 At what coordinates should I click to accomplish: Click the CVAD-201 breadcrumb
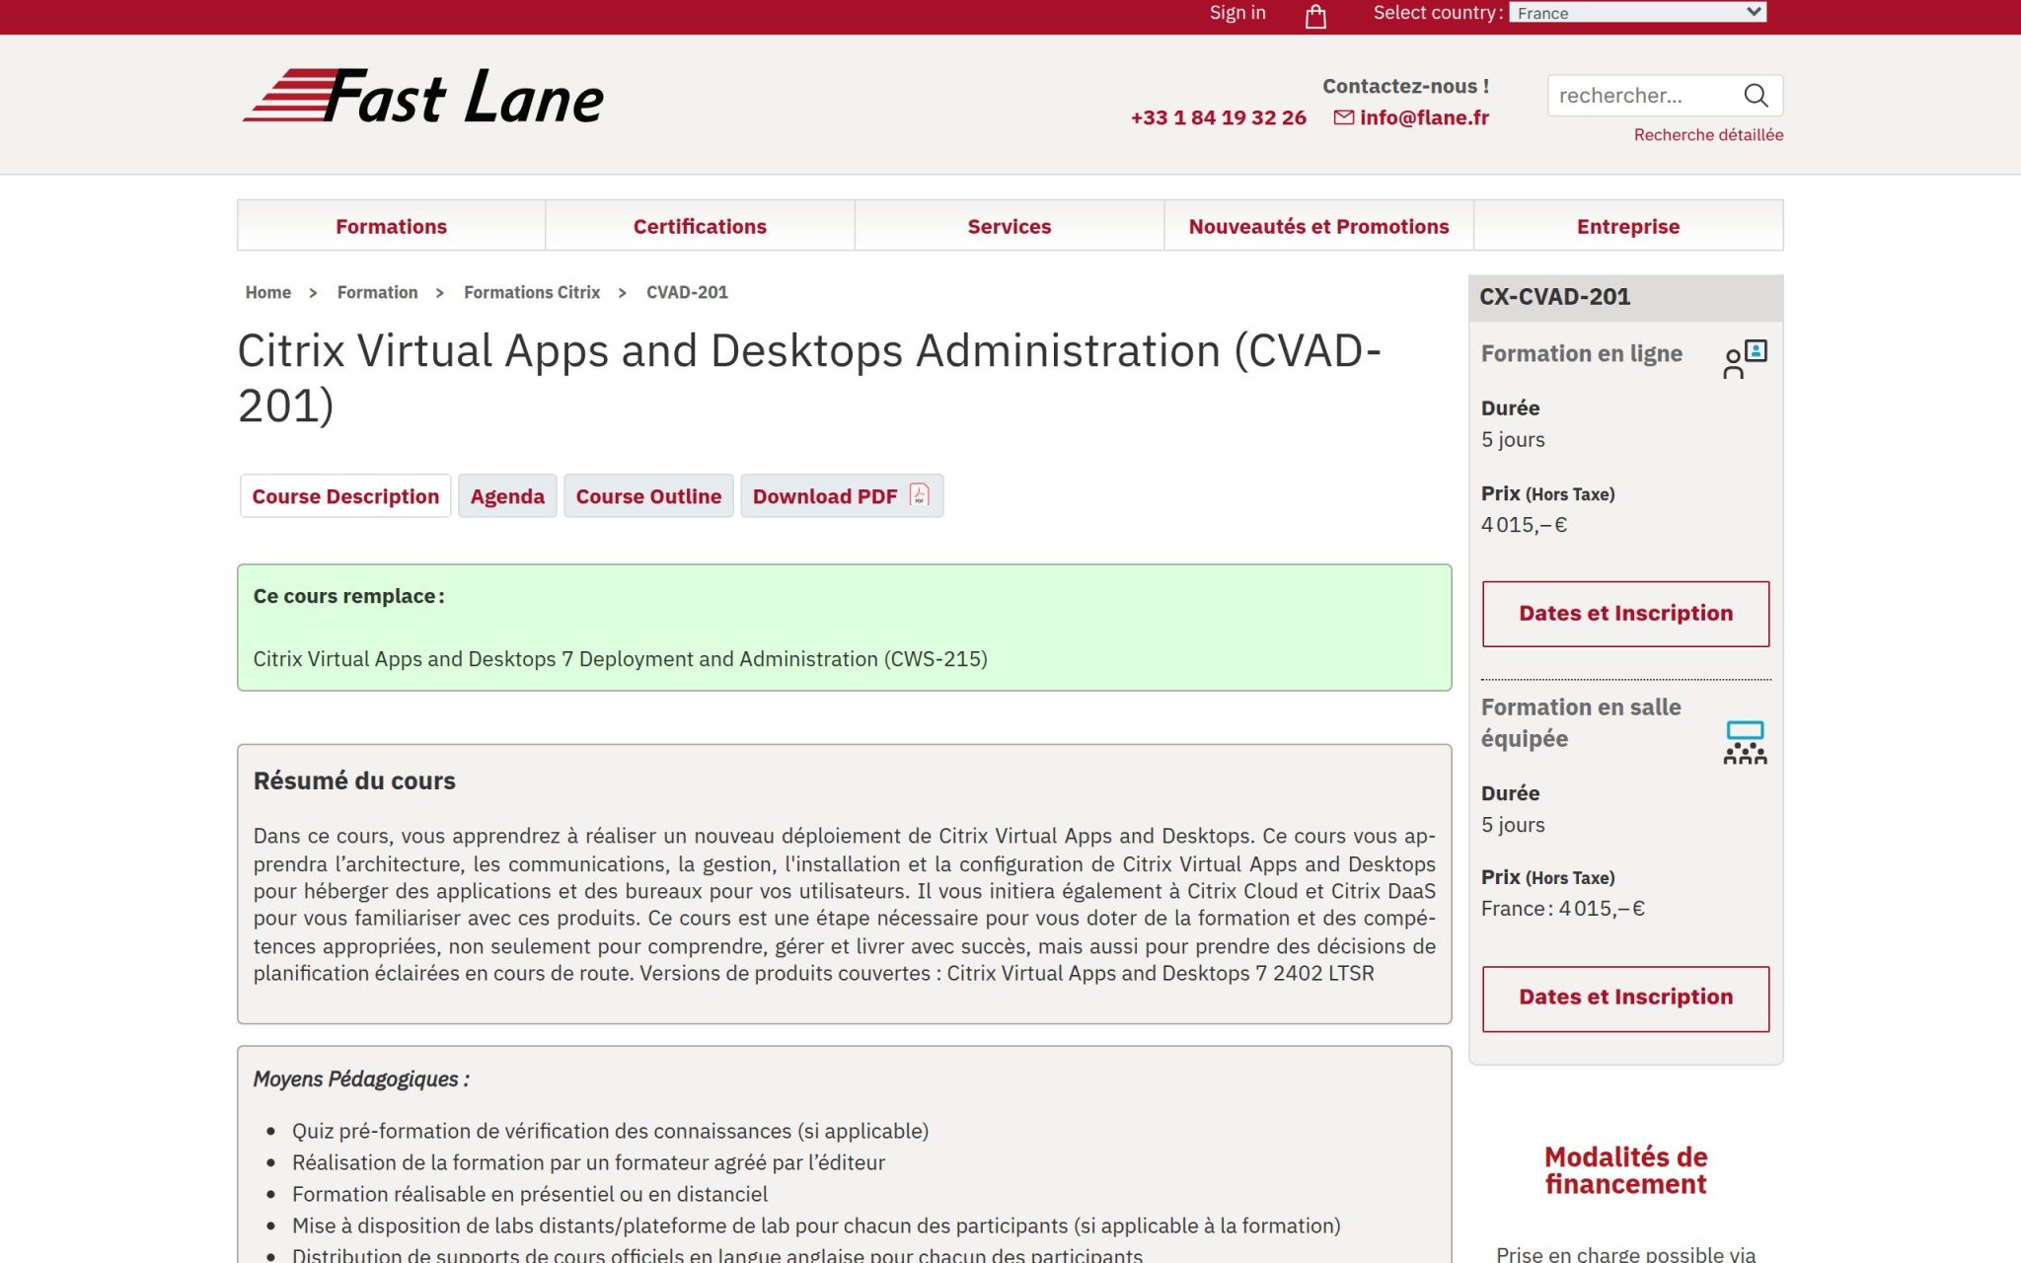tap(687, 292)
